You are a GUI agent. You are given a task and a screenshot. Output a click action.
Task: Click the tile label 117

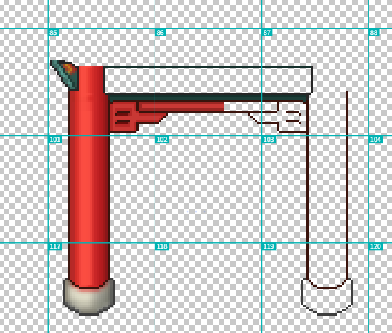pyautogui.click(x=55, y=246)
